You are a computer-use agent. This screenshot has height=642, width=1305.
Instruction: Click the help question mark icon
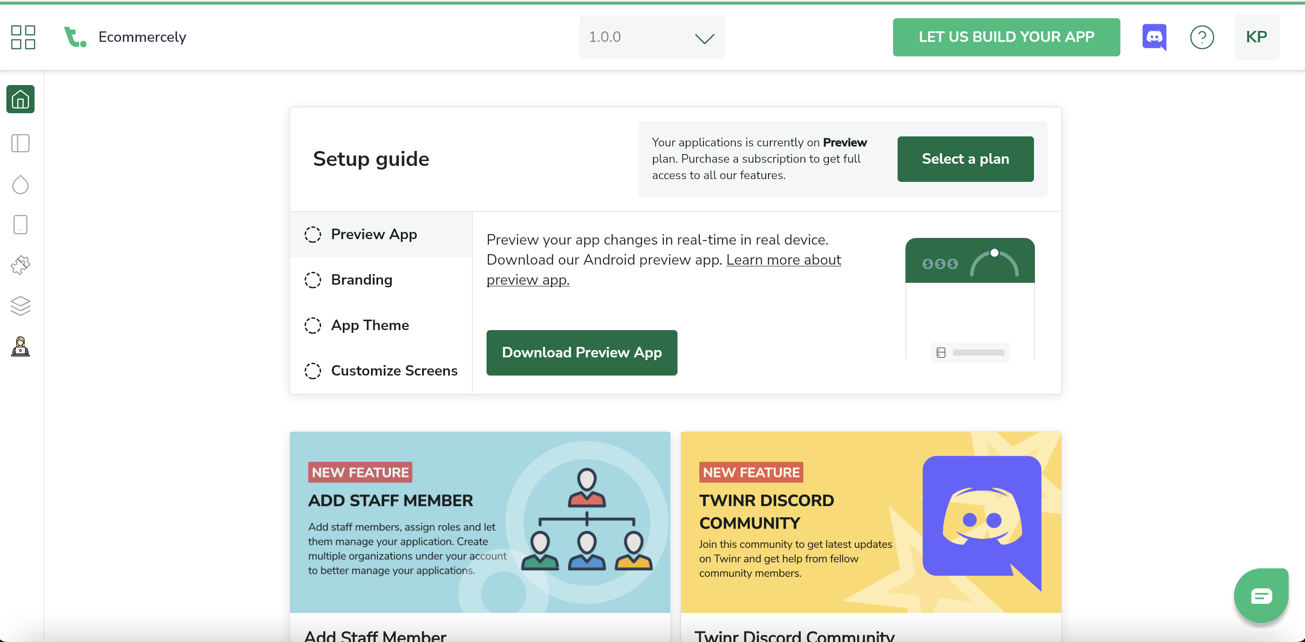pyautogui.click(x=1202, y=37)
